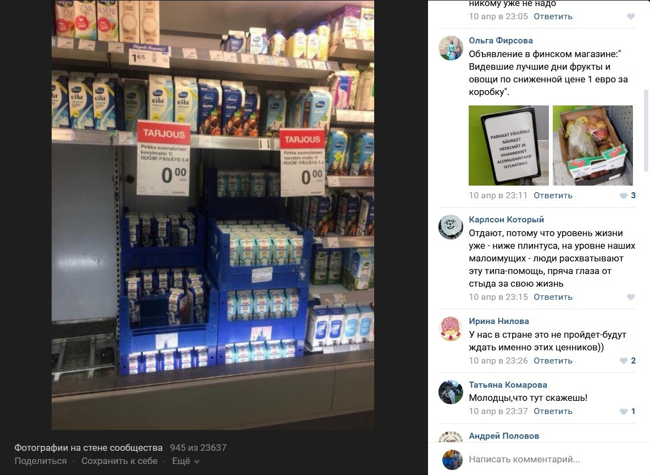Open the fruit box photo thumbnail
The width and height of the screenshot is (650, 475).
[593, 146]
